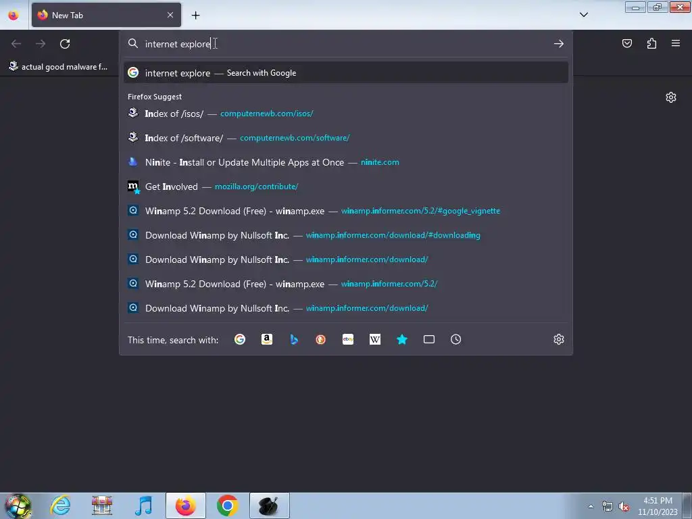Open new tab page personalize gear
This screenshot has height=519, width=692.
coord(671,97)
